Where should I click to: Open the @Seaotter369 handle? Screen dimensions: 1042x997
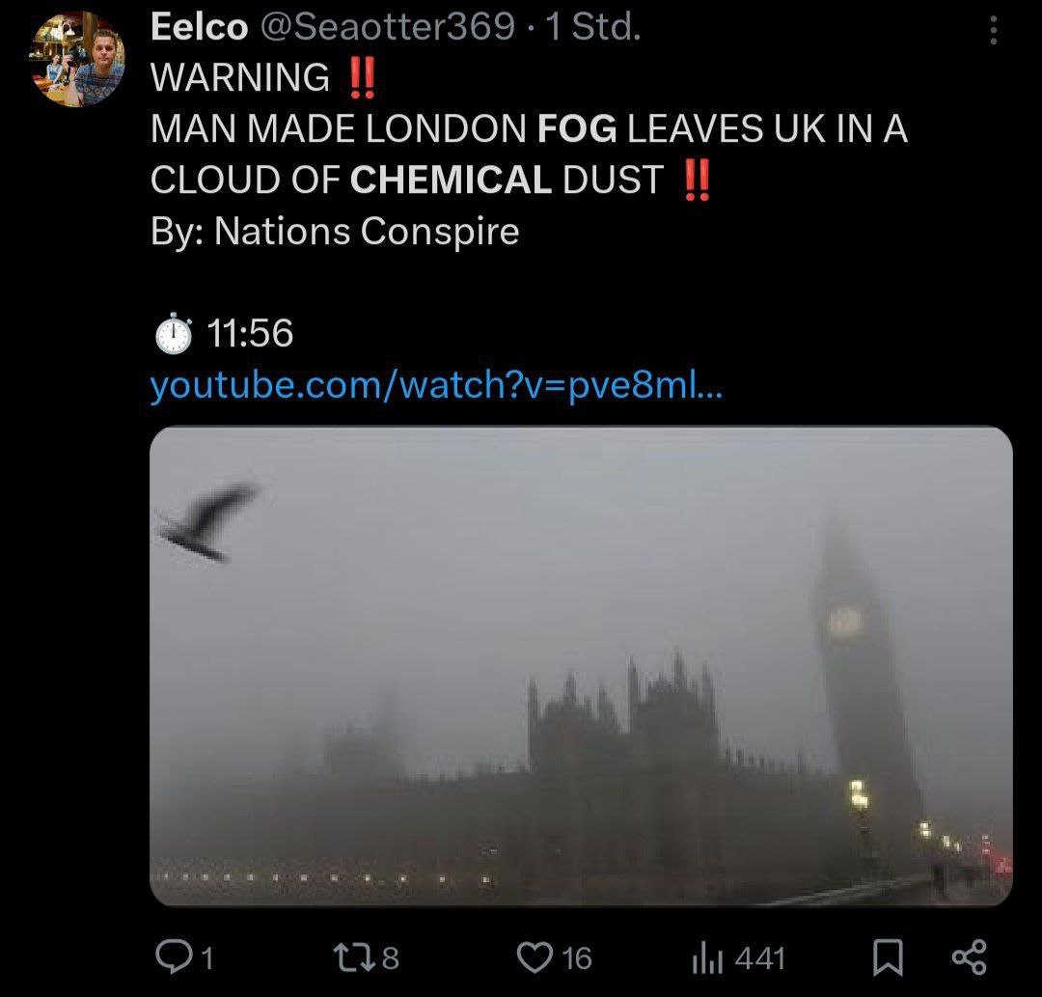click(389, 28)
